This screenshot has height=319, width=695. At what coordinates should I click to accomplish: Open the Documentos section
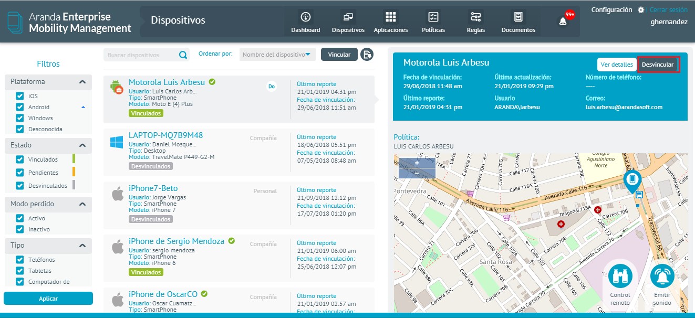[518, 22]
